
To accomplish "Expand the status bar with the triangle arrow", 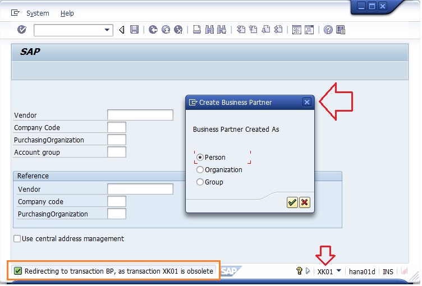I will (x=308, y=271).
